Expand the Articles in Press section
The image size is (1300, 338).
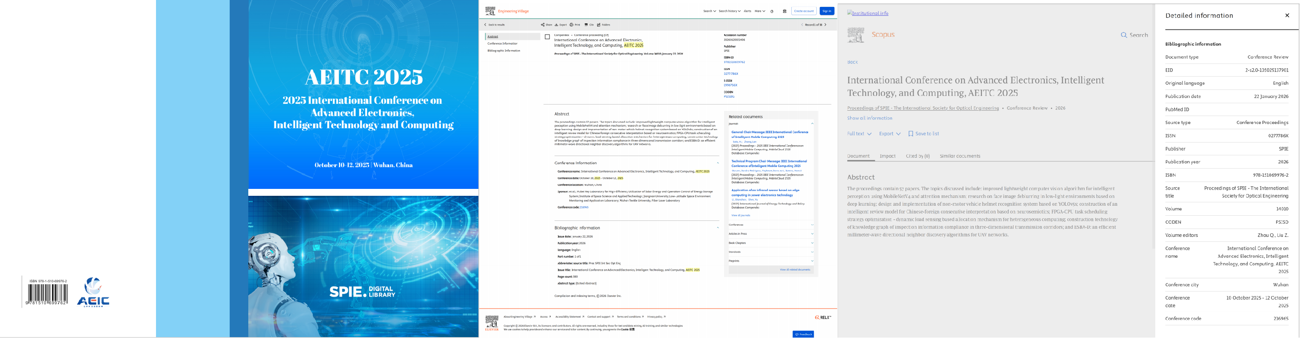click(x=812, y=234)
